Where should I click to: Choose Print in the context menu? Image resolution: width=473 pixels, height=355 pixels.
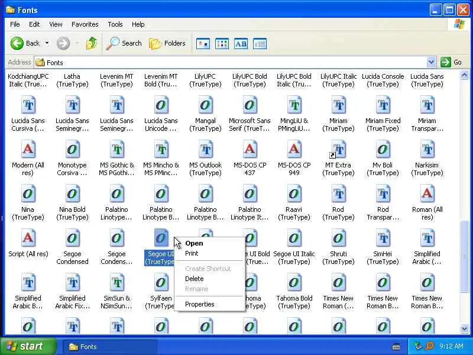click(x=210, y=254)
